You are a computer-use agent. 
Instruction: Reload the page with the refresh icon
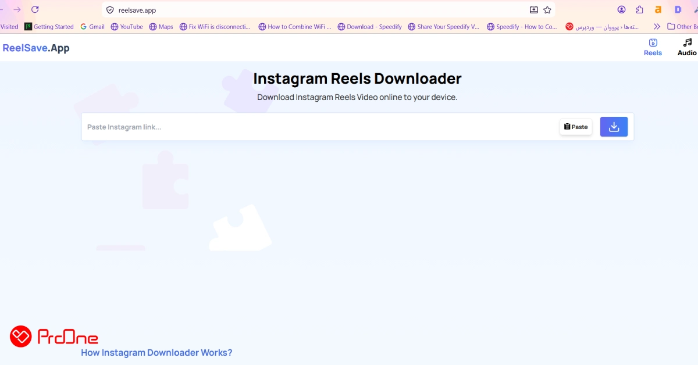point(35,9)
